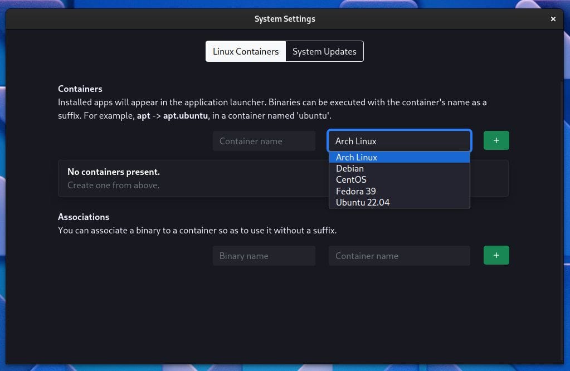
Task: Switch to the System Updates tab
Action: (324, 51)
